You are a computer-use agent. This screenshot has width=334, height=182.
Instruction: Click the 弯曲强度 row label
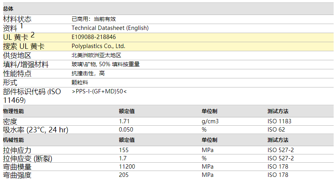[x=17, y=175]
